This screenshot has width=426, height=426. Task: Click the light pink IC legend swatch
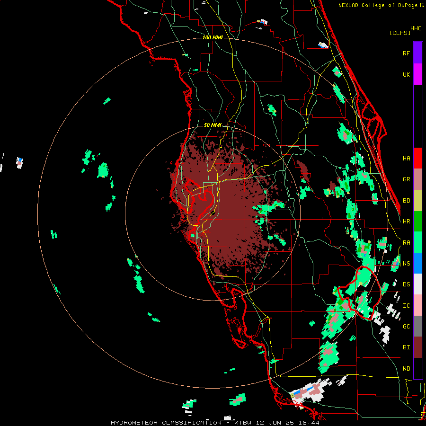click(x=418, y=305)
